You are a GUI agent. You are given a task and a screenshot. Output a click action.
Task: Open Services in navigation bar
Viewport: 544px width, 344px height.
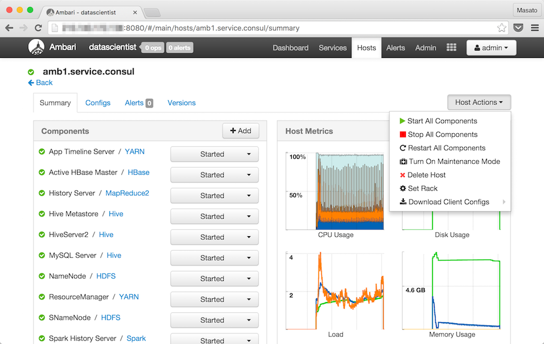click(x=333, y=48)
